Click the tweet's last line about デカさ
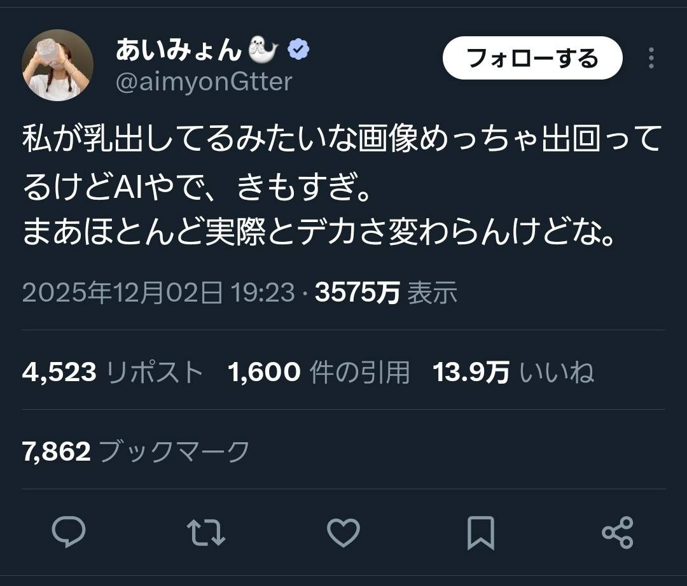 [320, 232]
